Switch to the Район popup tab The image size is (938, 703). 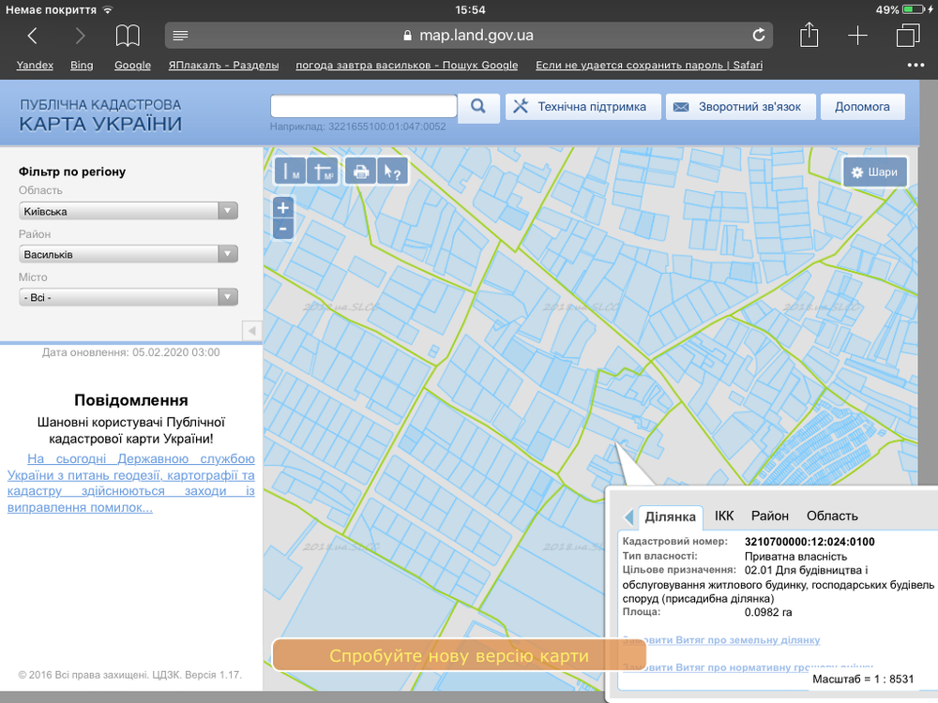[769, 516]
